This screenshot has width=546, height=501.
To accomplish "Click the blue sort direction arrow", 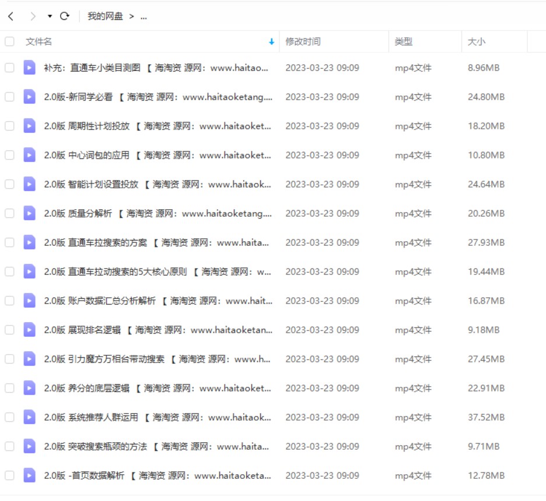I will click(272, 42).
